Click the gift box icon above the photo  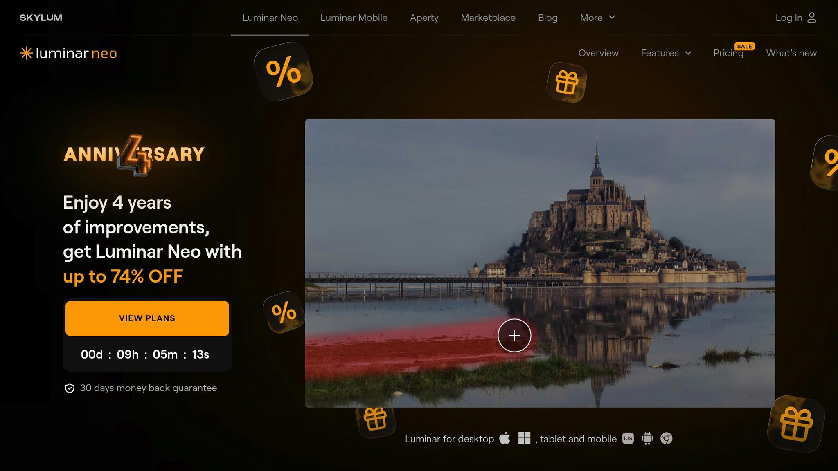[567, 82]
